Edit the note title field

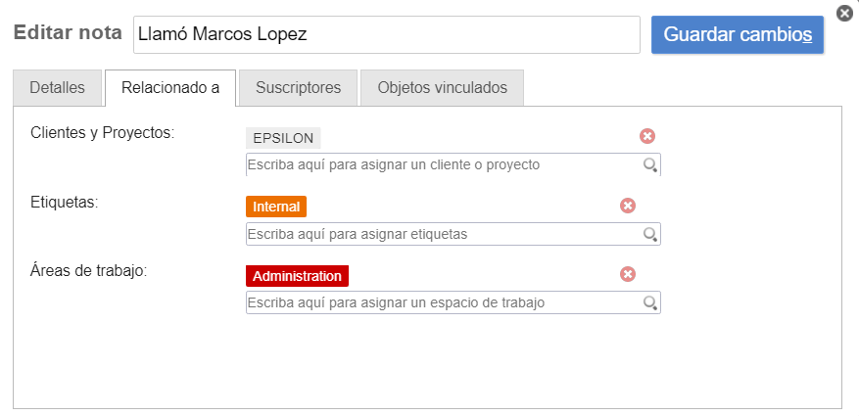pyautogui.click(x=387, y=34)
